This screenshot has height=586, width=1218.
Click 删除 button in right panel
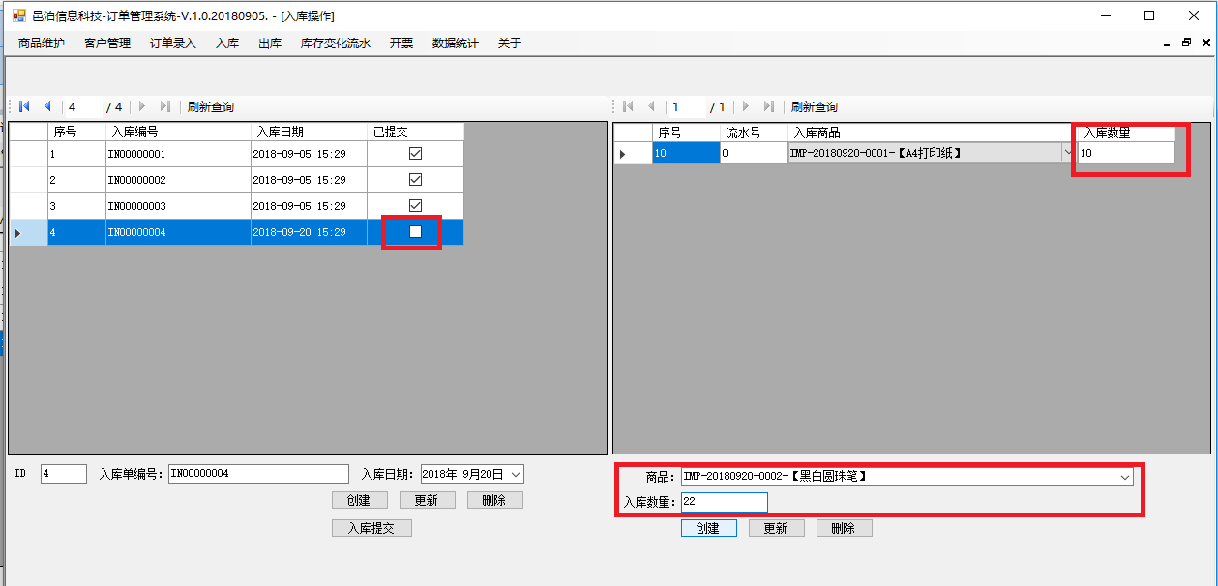point(845,528)
